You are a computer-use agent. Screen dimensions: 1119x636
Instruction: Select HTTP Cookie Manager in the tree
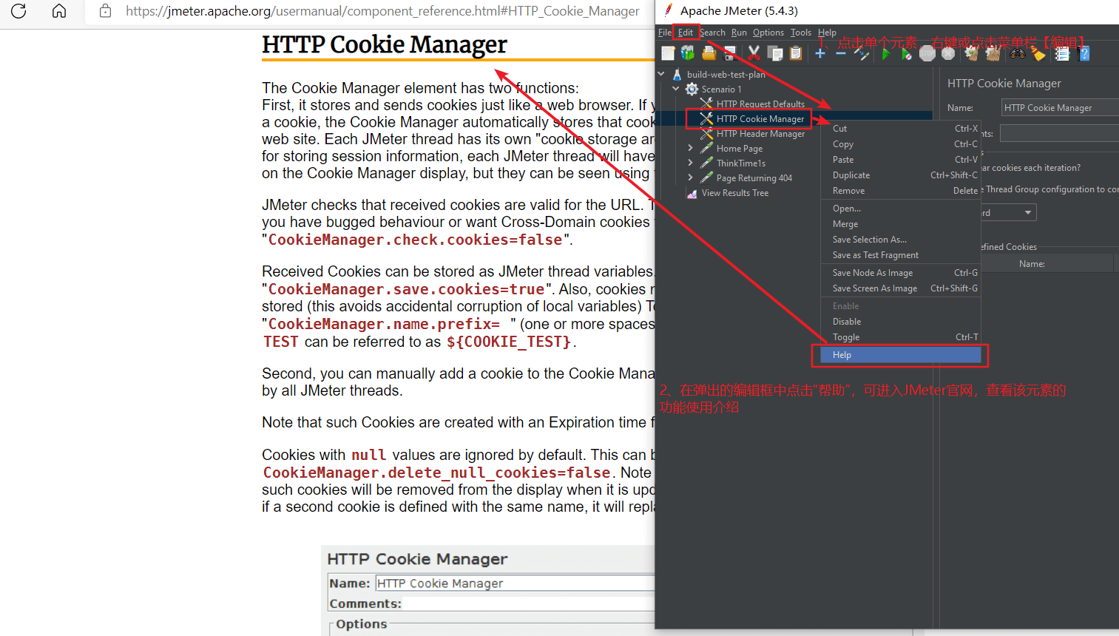(x=760, y=118)
